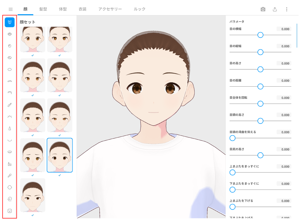Open the face paint brush icon

coord(10,176)
